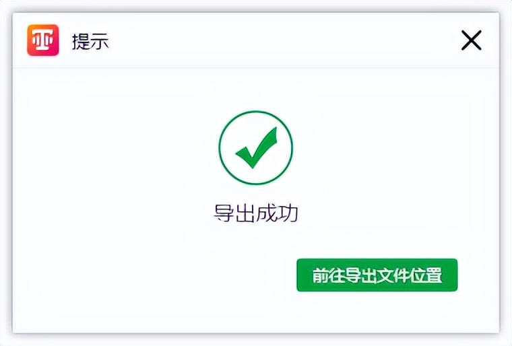Click the green checkmark success icon
512x346 pixels.
[x=256, y=148]
